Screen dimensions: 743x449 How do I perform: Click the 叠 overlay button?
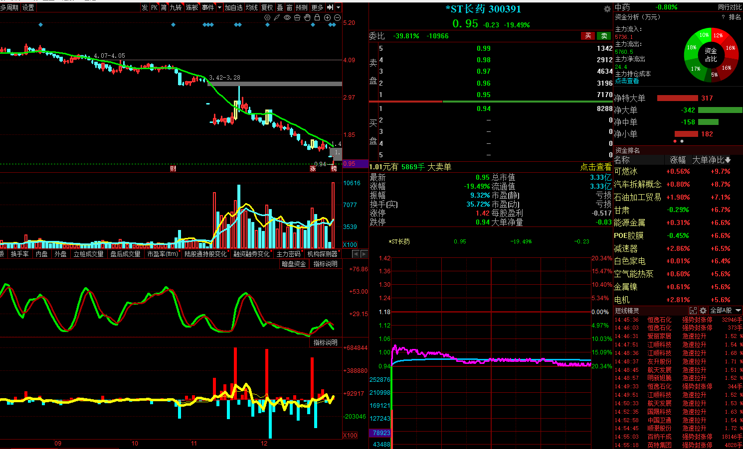click(280, 7)
